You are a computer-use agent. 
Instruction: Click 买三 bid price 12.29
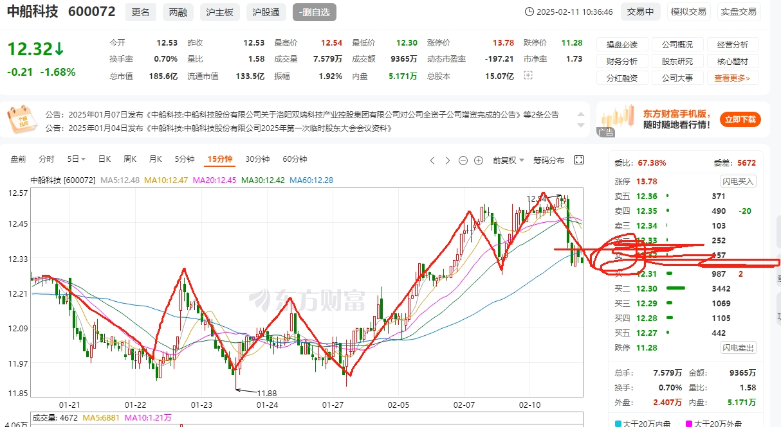point(647,304)
